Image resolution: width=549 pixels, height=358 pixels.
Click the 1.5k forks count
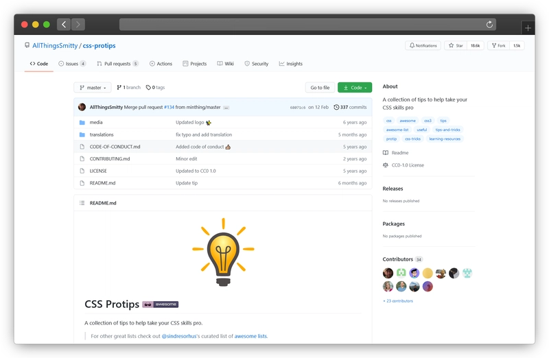click(x=517, y=45)
